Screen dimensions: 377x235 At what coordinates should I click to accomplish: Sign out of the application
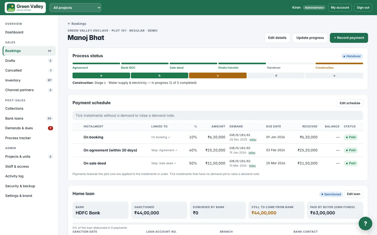363,8
